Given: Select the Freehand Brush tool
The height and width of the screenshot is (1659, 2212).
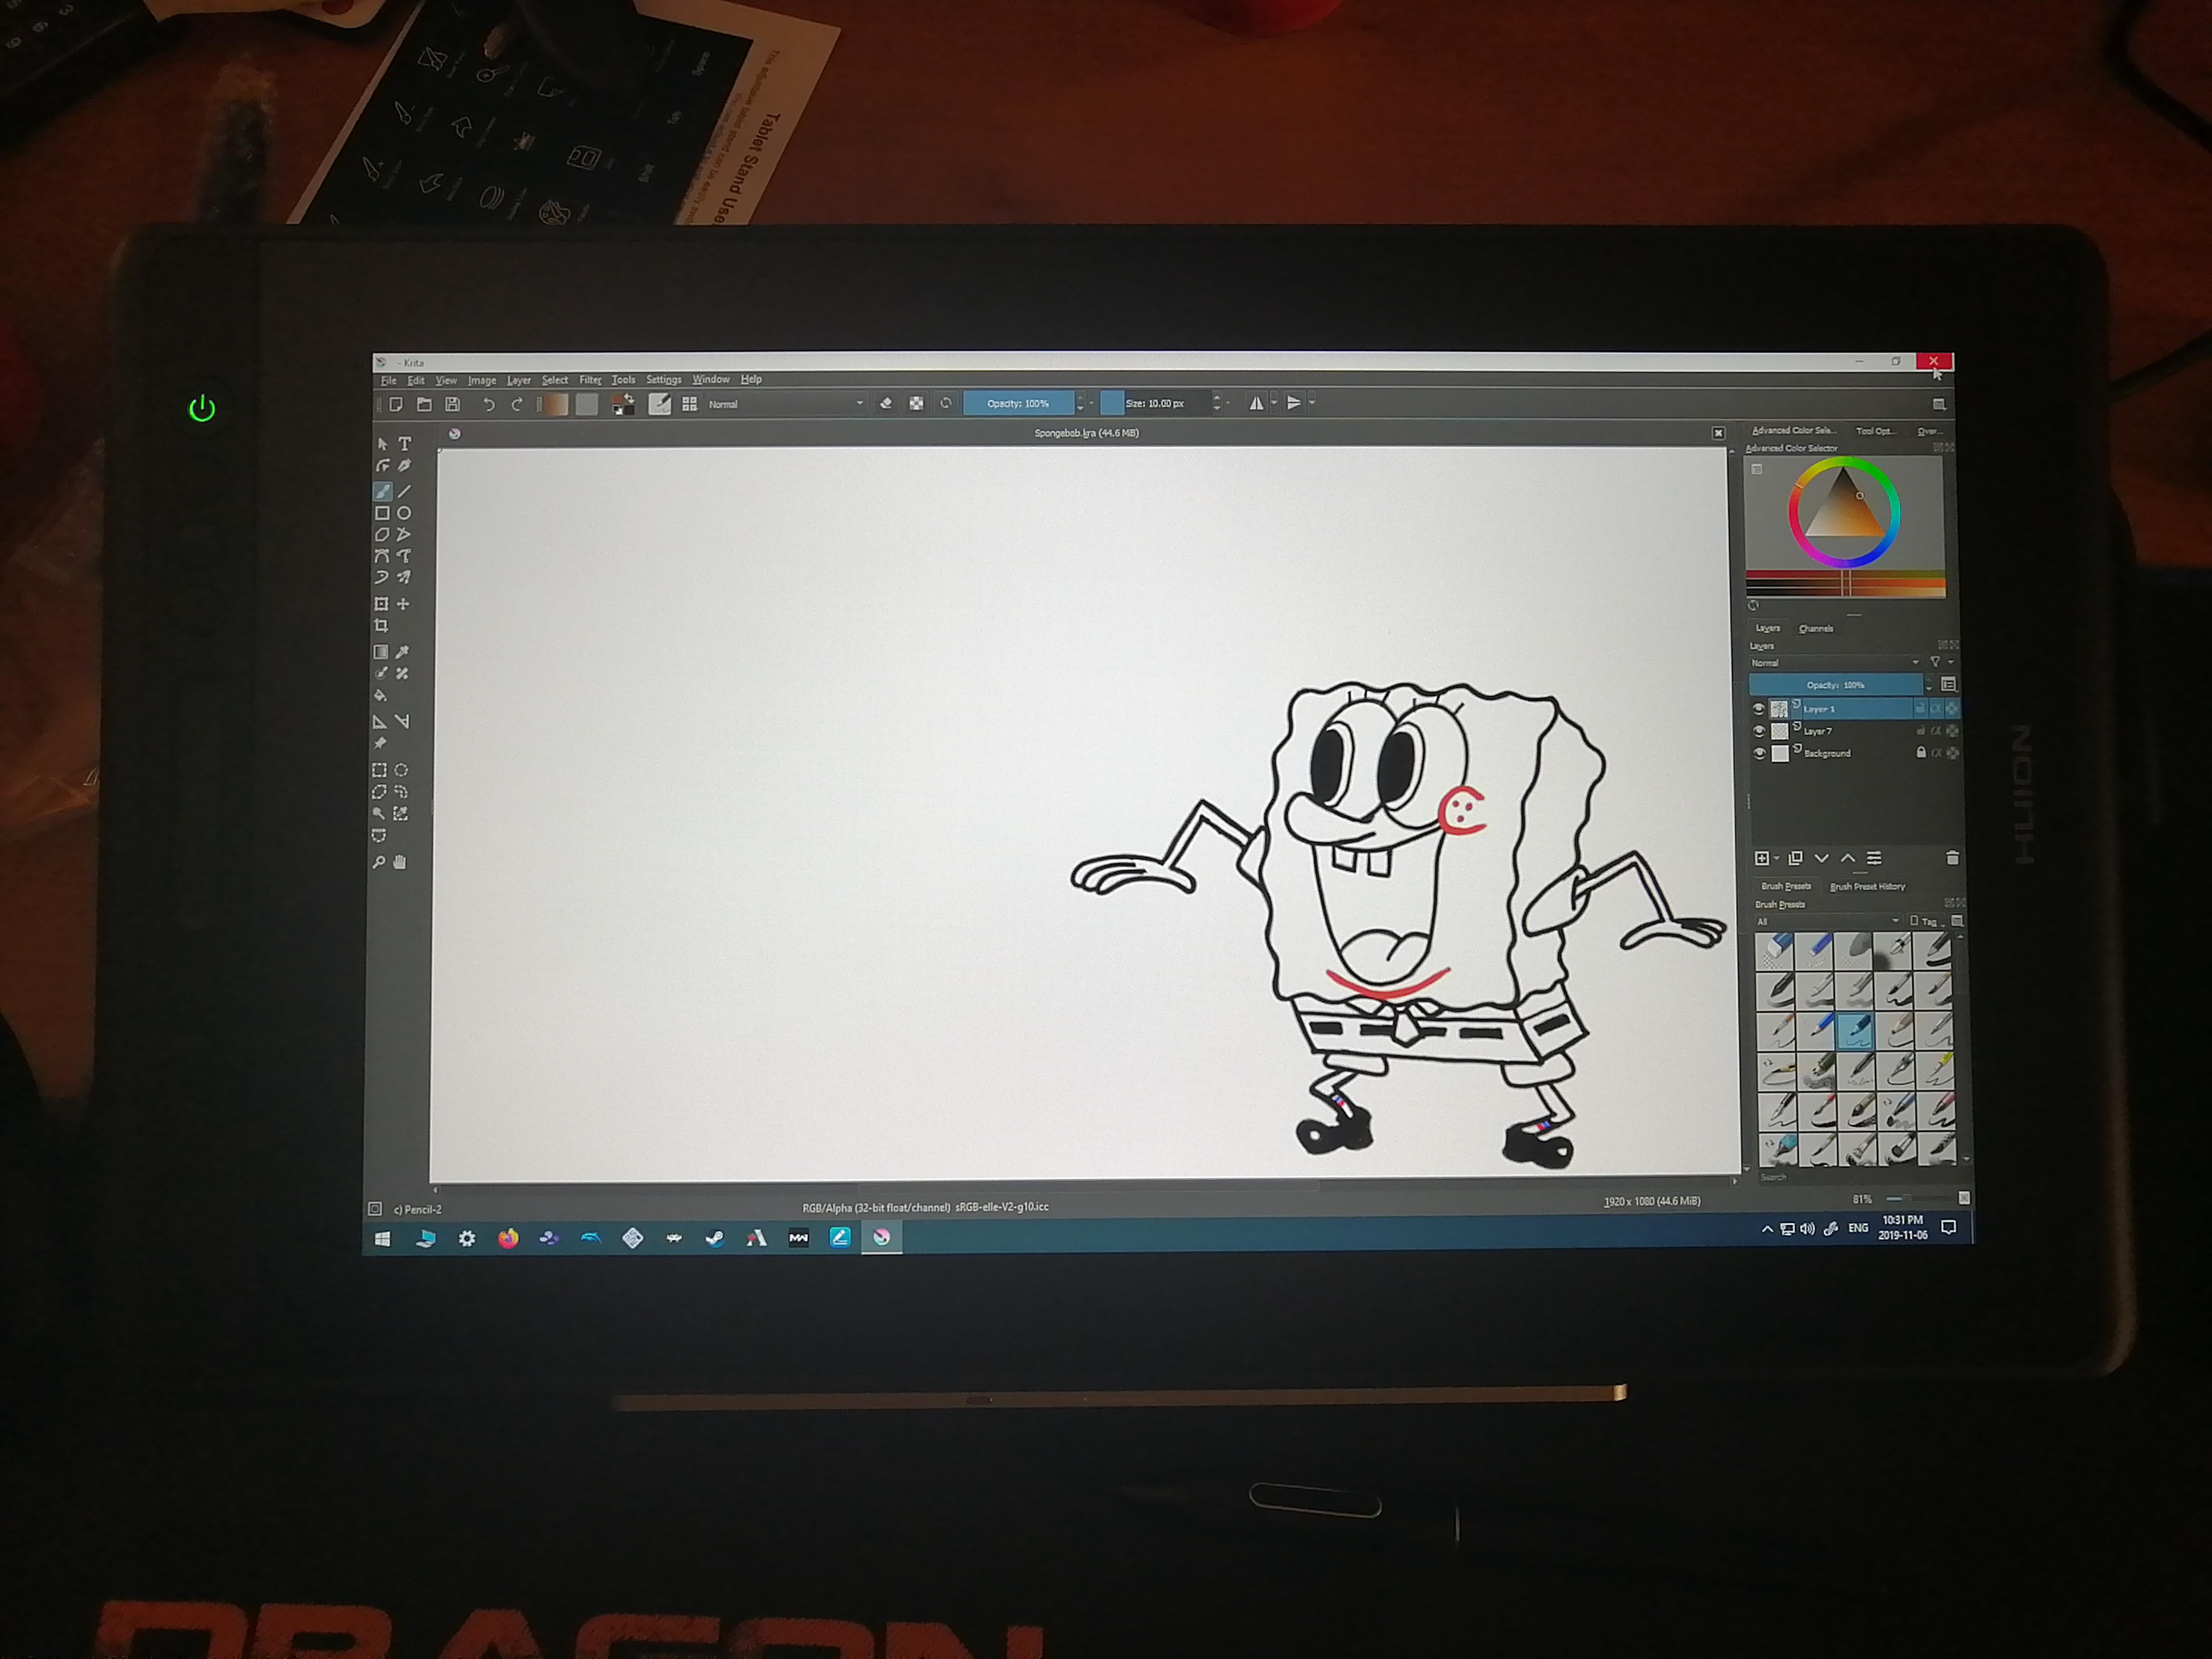Looking at the screenshot, I should tap(383, 490).
